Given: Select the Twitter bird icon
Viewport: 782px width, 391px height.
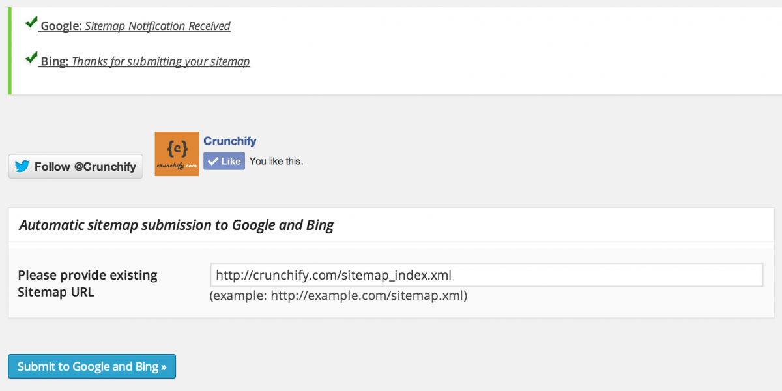Looking at the screenshot, I should 22,166.
